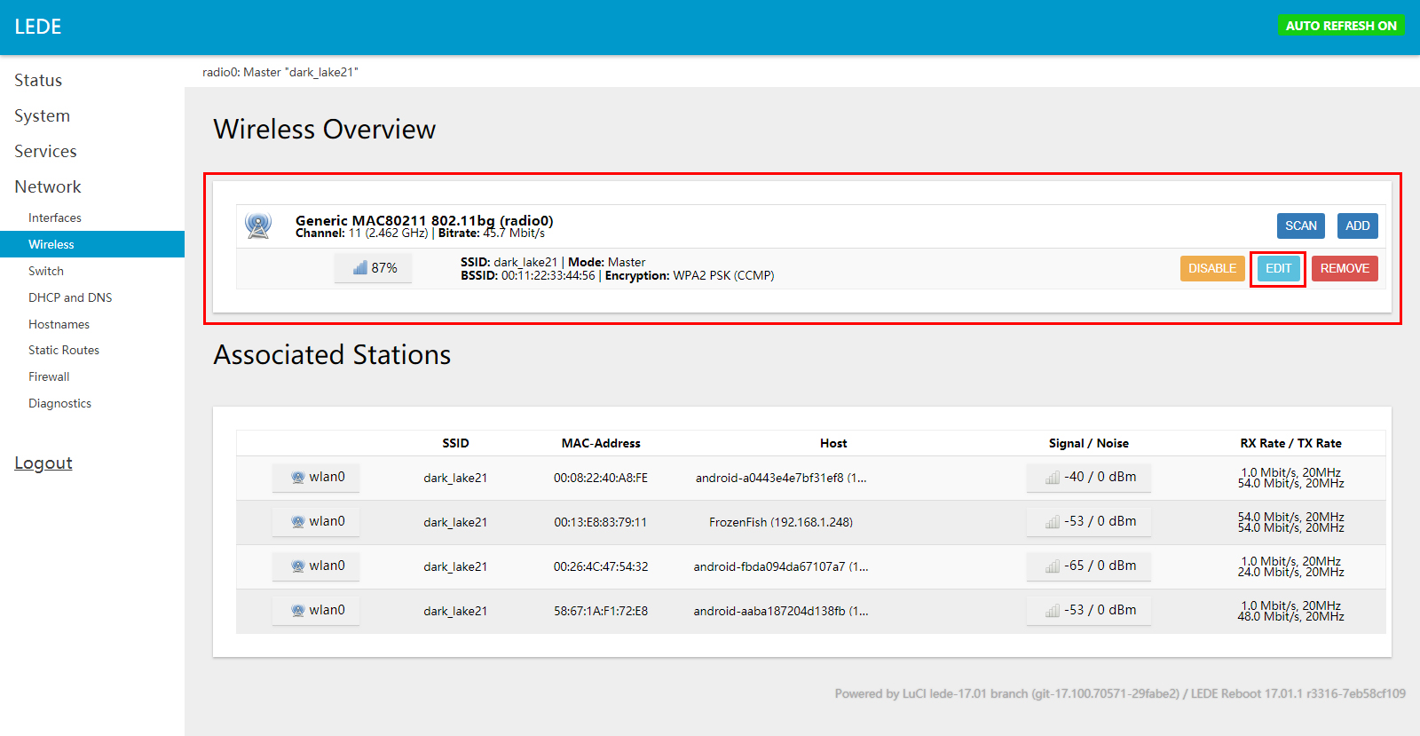
Task: Edit the dark_lake21 wireless network
Action: 1278,269
